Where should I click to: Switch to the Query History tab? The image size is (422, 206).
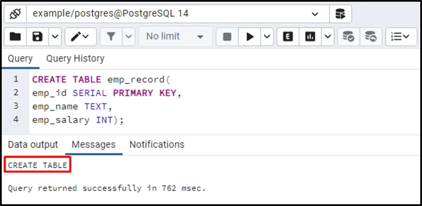pos(75,59)
